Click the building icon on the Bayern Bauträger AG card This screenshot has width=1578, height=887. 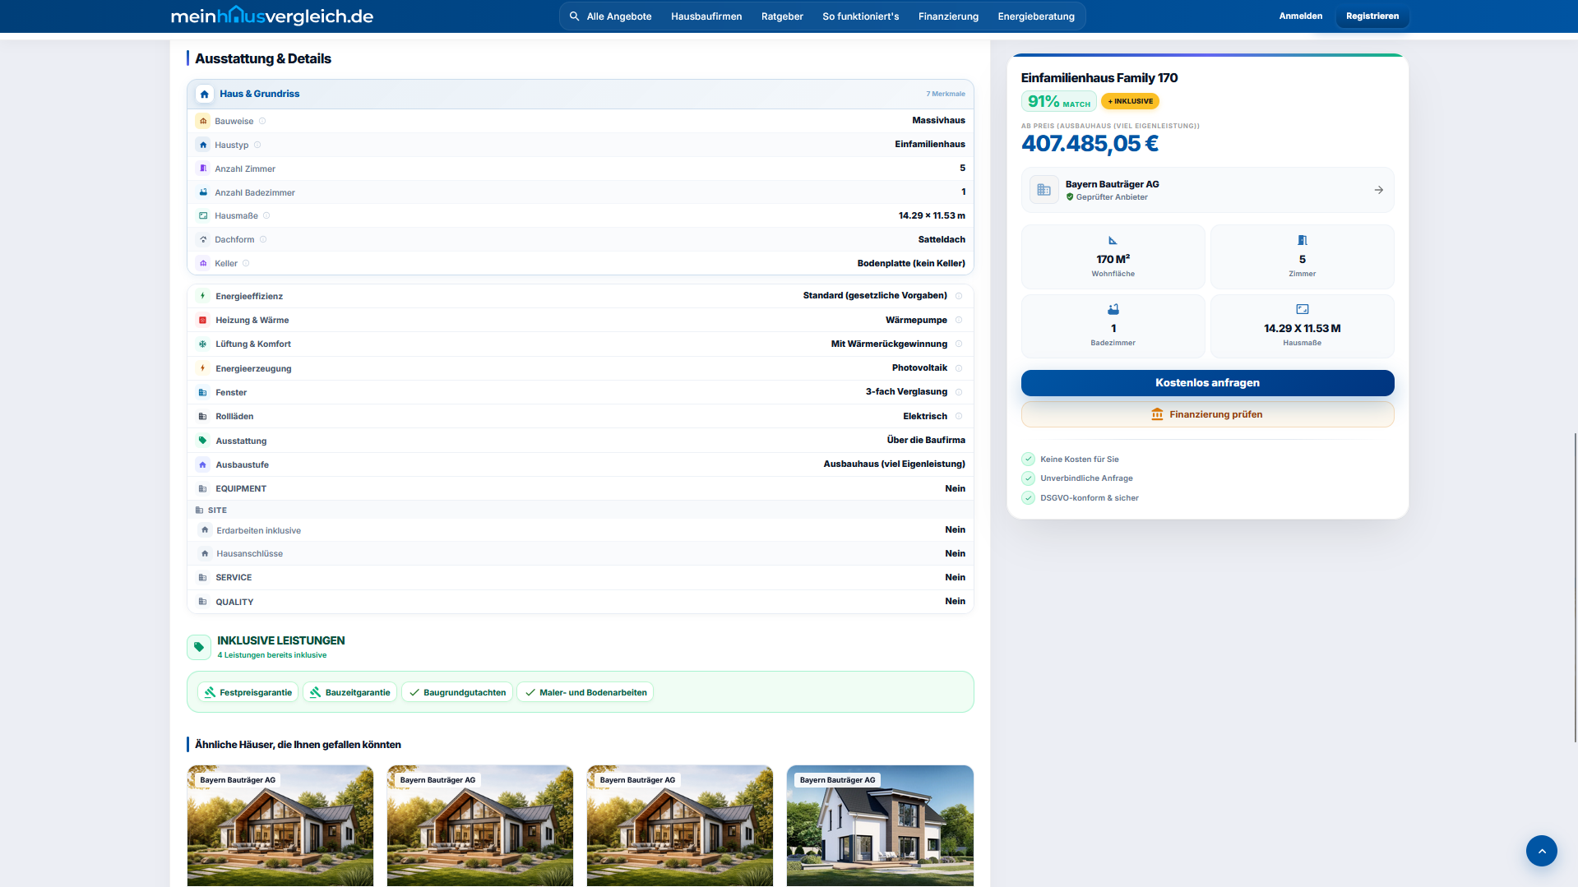[1044, 189]
